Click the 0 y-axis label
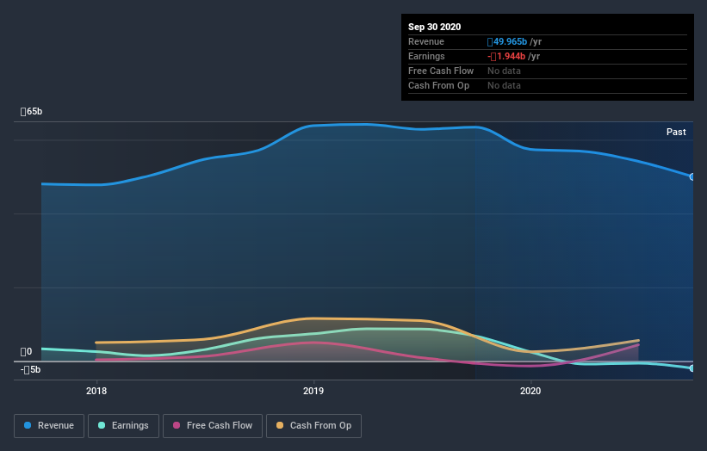Viewport: 707px width, 451px height. [x=26, y=352]
